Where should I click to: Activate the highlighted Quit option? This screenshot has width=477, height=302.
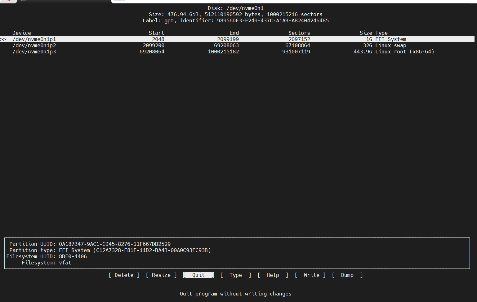point(198,275)
